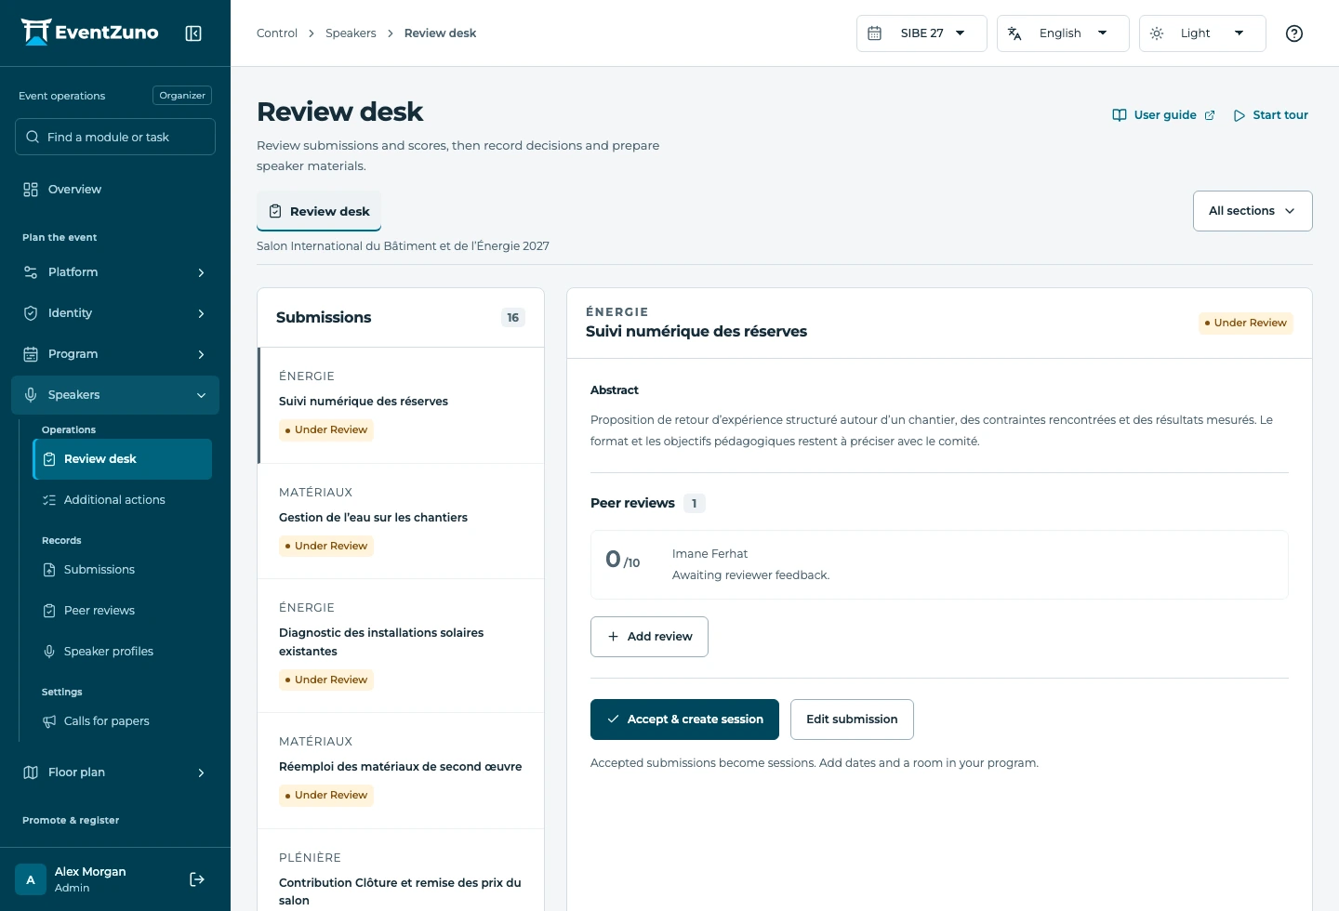Open the User guide link
Screen dimensions: 1339x911
(x=1163, y=115)
